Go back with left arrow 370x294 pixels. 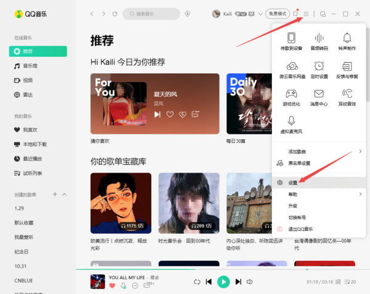[x=92, y=14]
